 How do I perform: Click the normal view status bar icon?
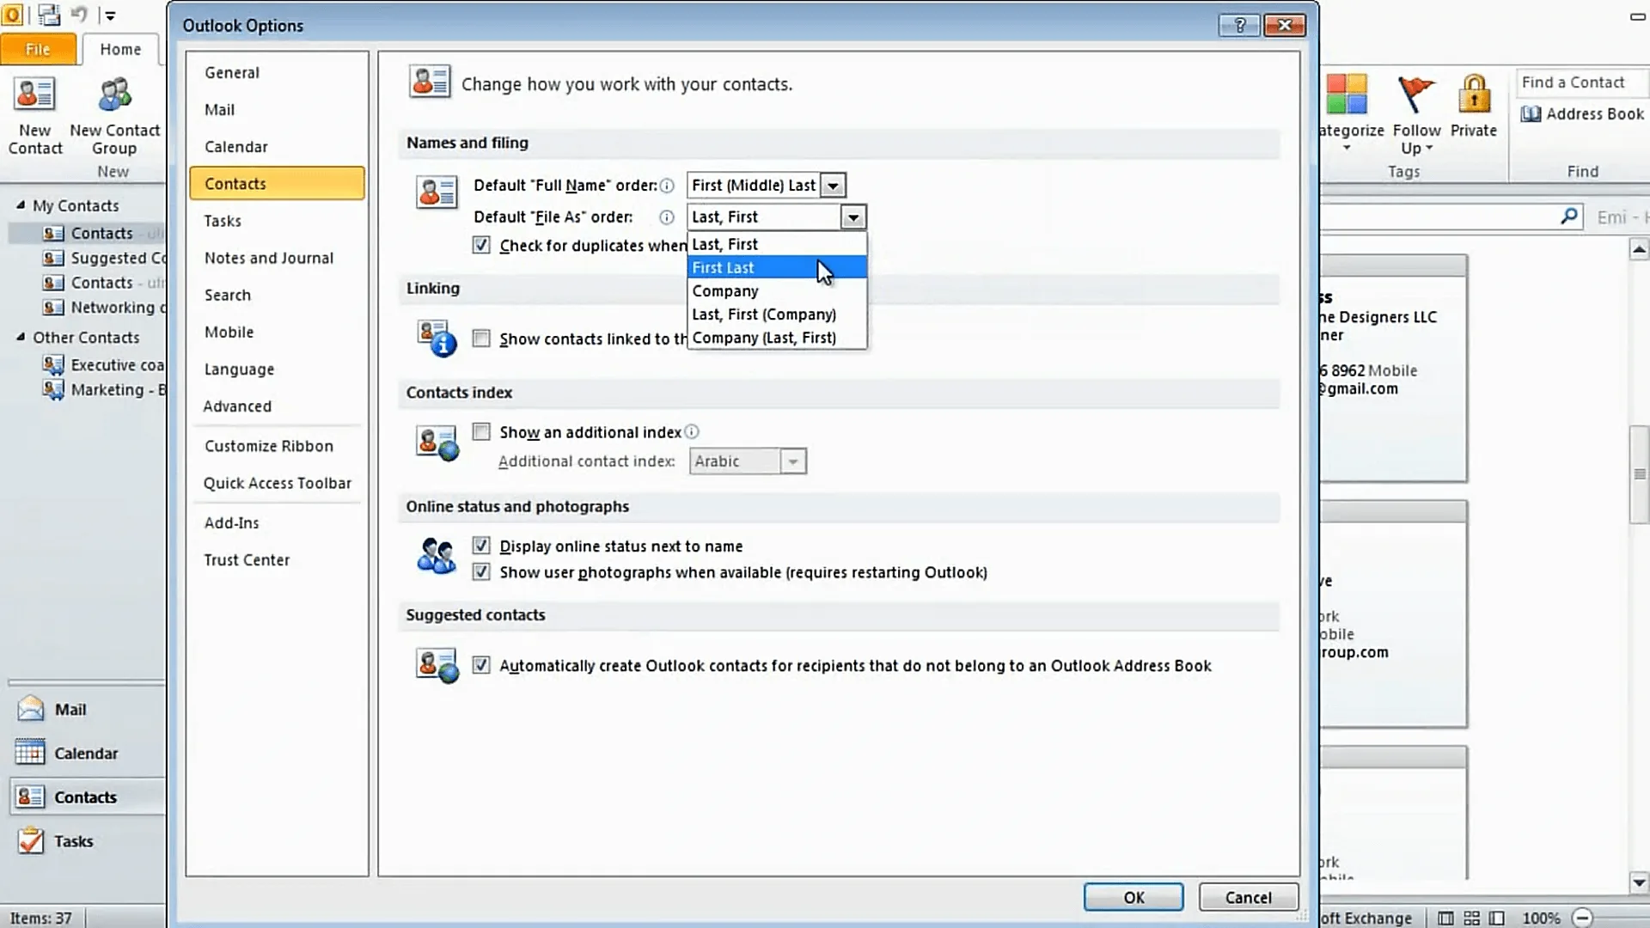[x=1445, y=919]
